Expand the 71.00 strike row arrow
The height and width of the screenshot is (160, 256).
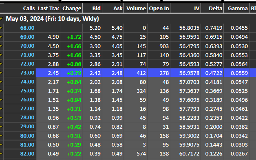pos(1,55)
